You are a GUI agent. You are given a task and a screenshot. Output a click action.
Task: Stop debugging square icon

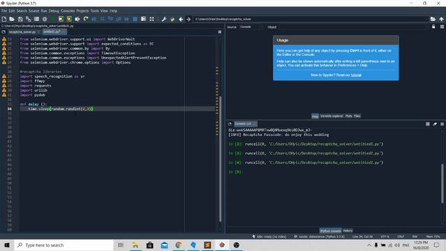135,19
